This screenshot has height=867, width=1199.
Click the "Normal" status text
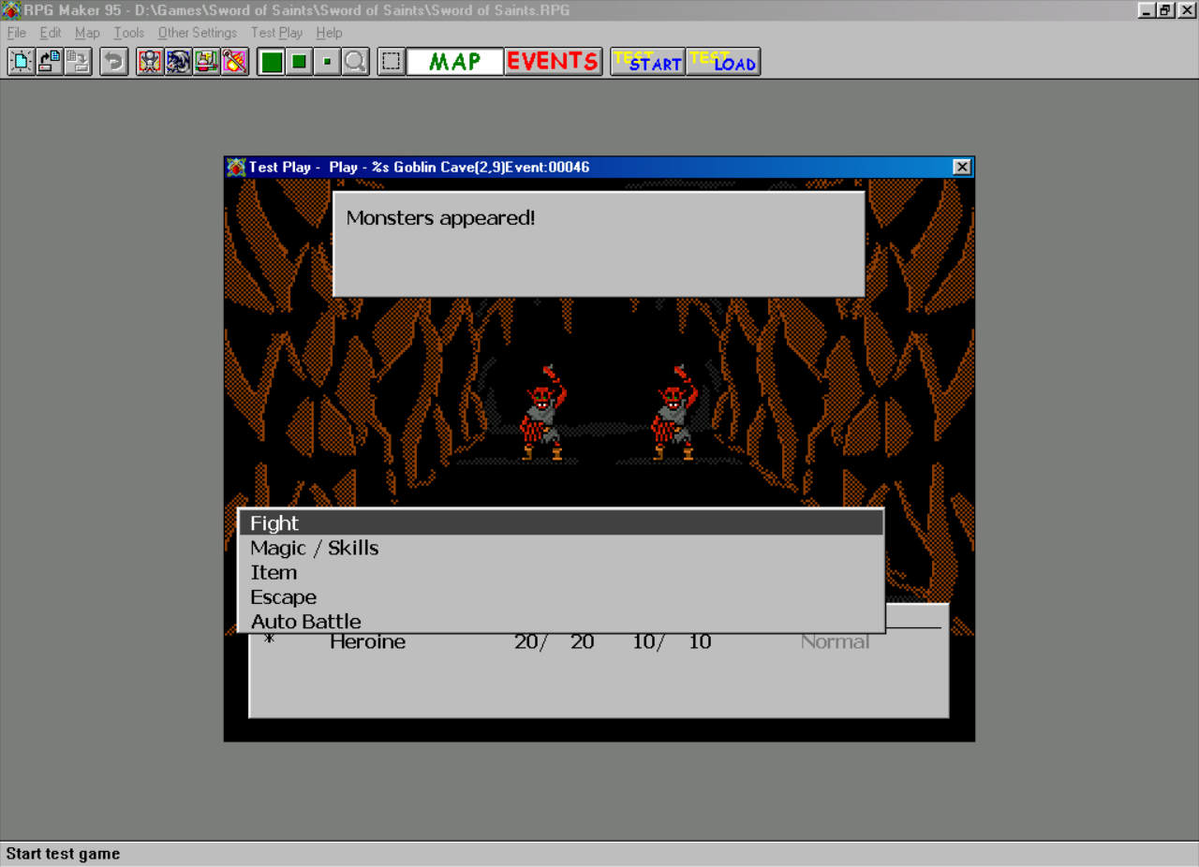835,641
